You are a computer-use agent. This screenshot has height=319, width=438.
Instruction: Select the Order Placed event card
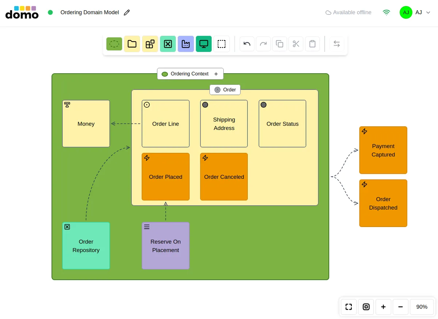(166, 177)
